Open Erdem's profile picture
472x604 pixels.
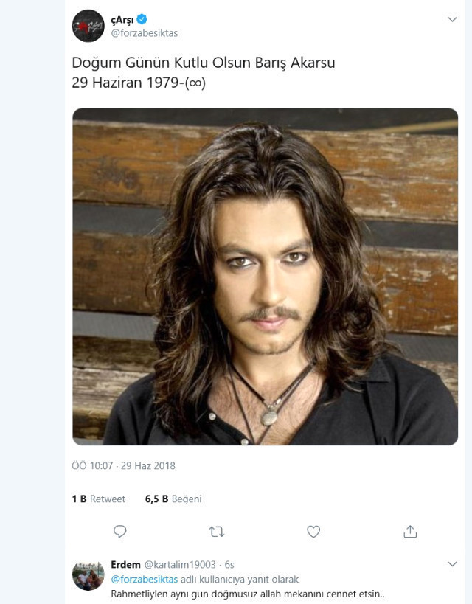(x=88, y=575)
